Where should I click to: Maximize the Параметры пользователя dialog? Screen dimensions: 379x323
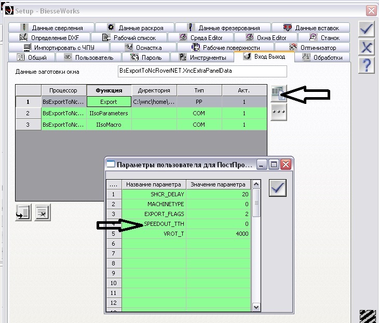[274, 165]
